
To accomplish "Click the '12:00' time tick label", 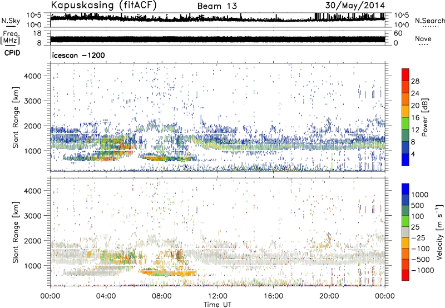I will pos(217,296).
